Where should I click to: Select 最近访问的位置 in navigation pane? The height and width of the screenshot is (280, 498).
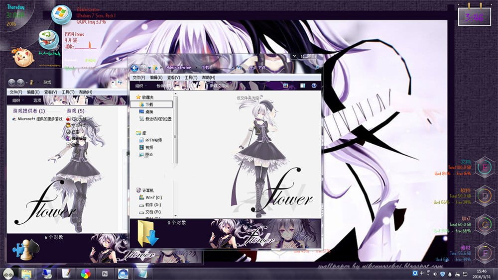point(155,119)
